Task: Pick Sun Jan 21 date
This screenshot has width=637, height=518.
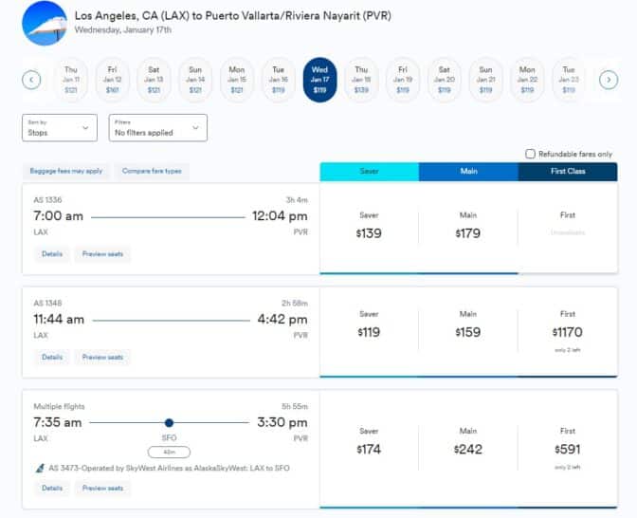Action: tap(485, 80)
